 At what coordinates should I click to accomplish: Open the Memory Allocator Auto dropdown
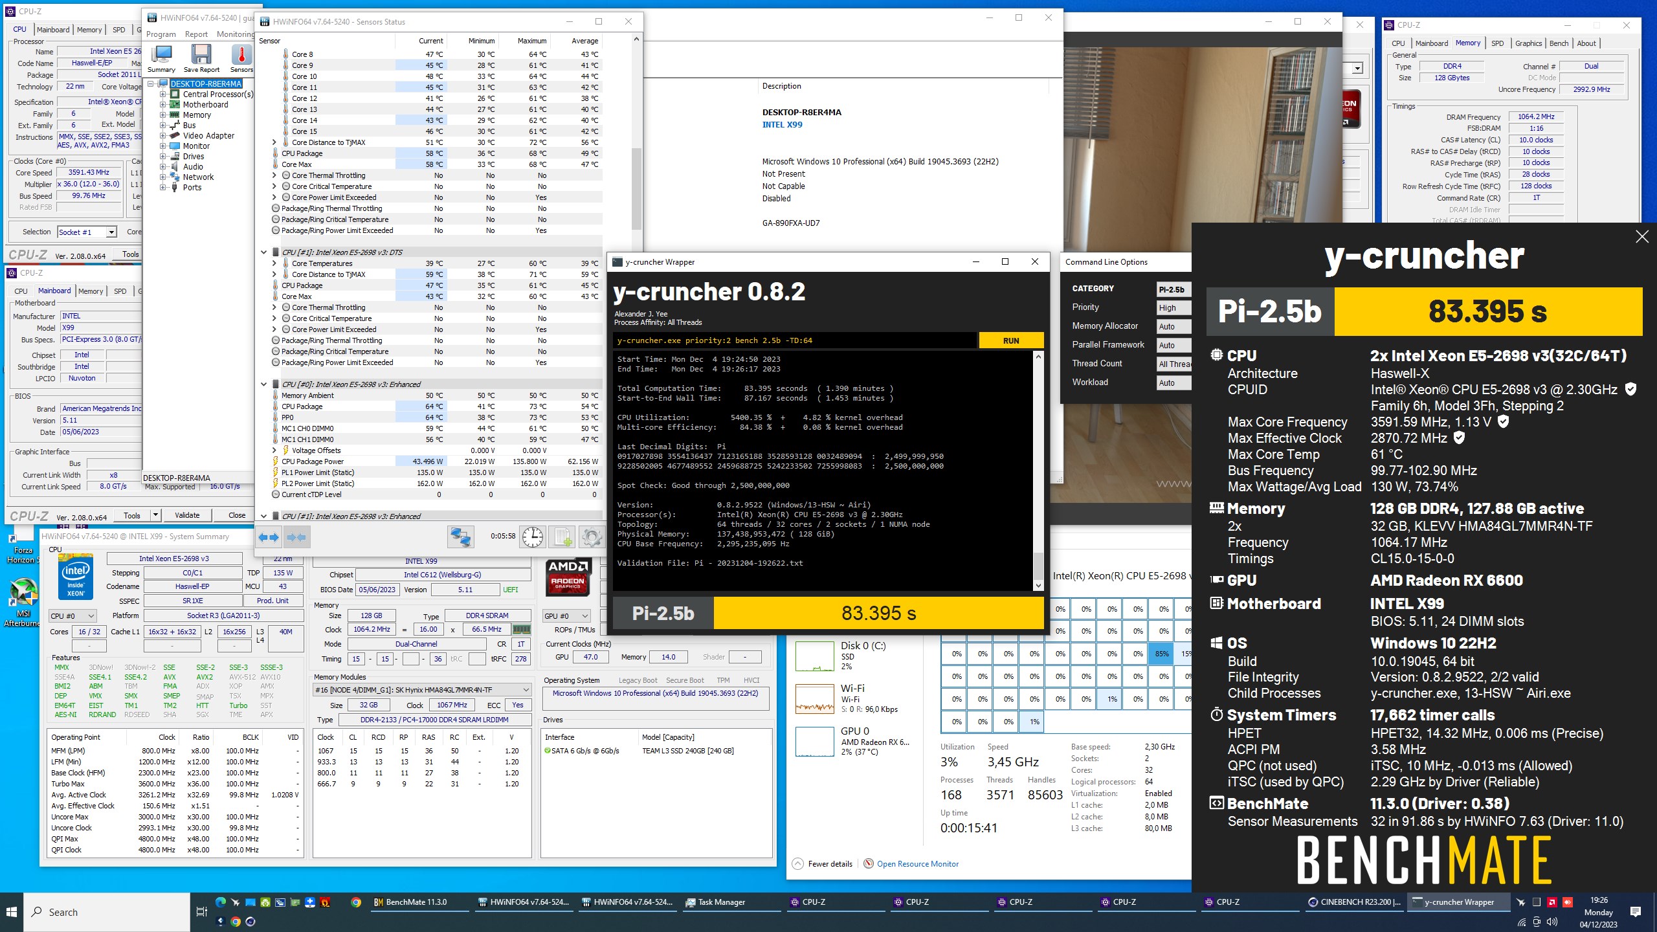pos(1173,327)
